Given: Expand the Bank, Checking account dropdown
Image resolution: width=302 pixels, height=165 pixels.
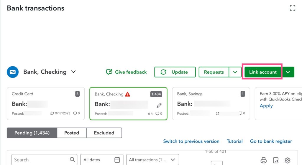Looking at the screenshot, I should pyautogui.click(x=73, y=72).
